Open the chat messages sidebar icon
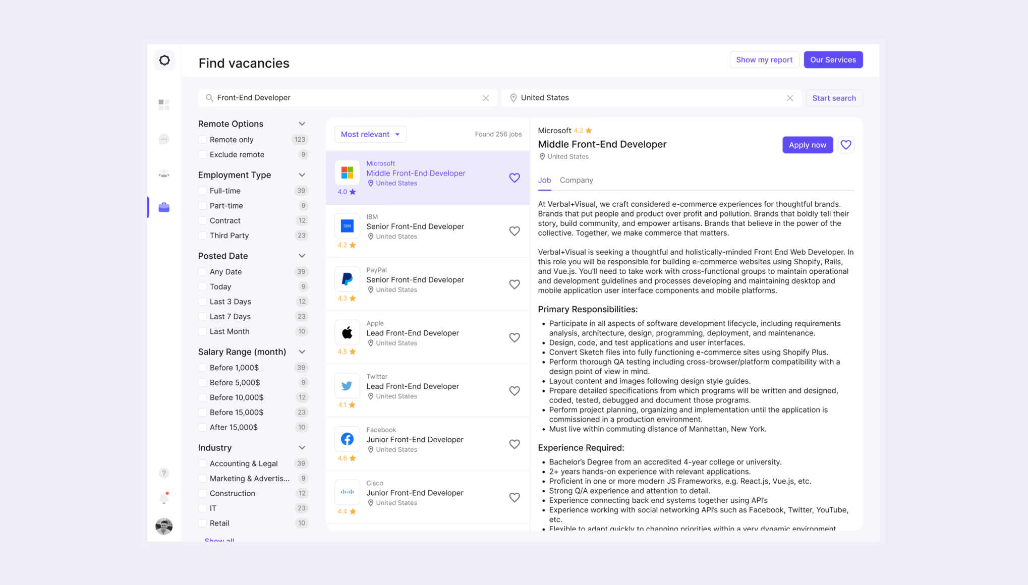 164,139
